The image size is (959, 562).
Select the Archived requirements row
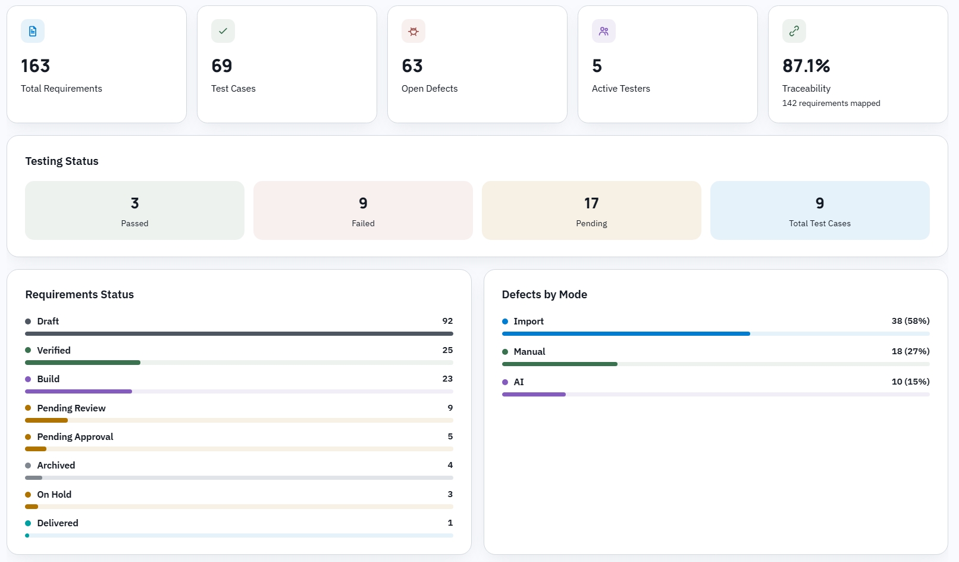[x=239, y=470]
